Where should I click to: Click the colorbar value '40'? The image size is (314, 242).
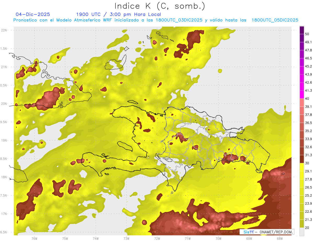click(x=308, y=99)
